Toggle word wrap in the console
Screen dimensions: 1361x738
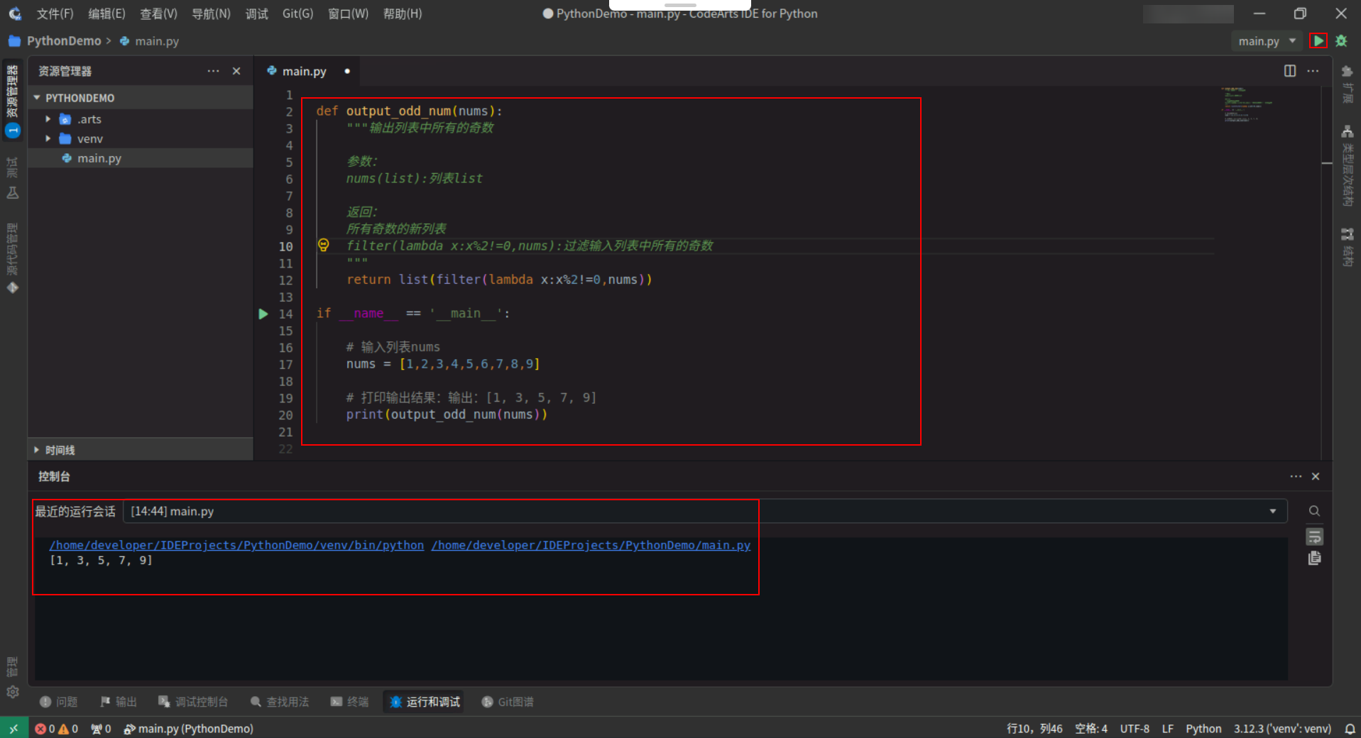pos(1314,536)
